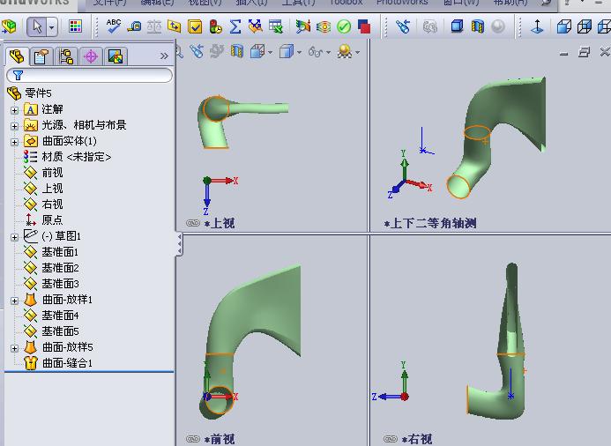Click the yellow Check checkbox icon

[195, 26]
